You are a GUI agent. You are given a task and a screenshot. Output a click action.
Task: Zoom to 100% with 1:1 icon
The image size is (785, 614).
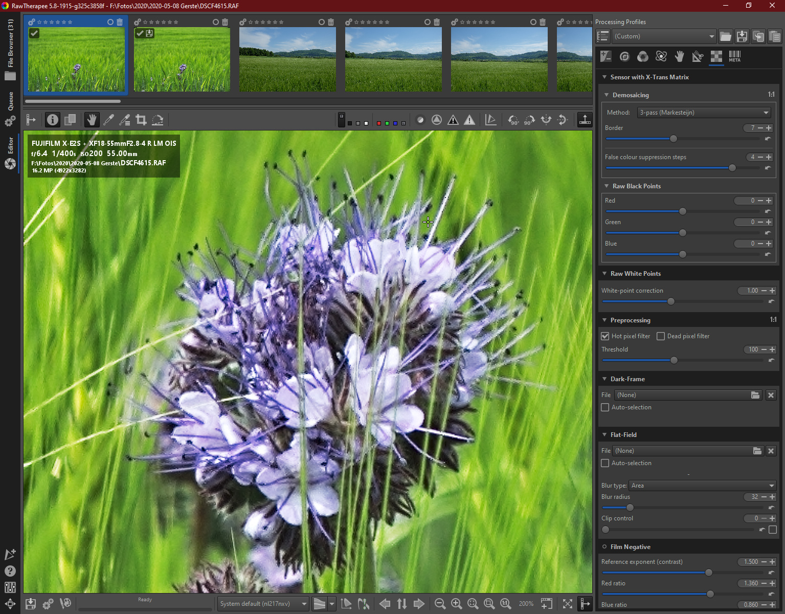point(505,604)
